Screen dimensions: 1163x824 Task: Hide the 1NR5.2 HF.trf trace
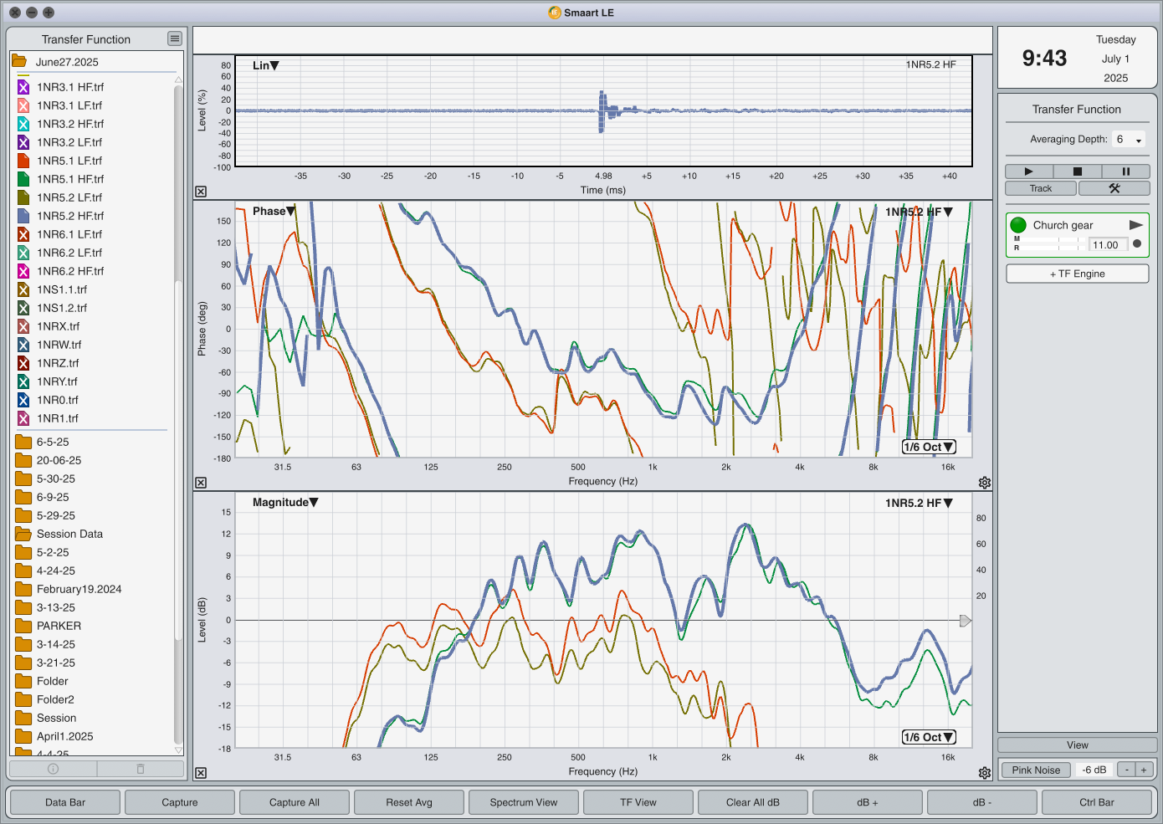pos(23,216)
